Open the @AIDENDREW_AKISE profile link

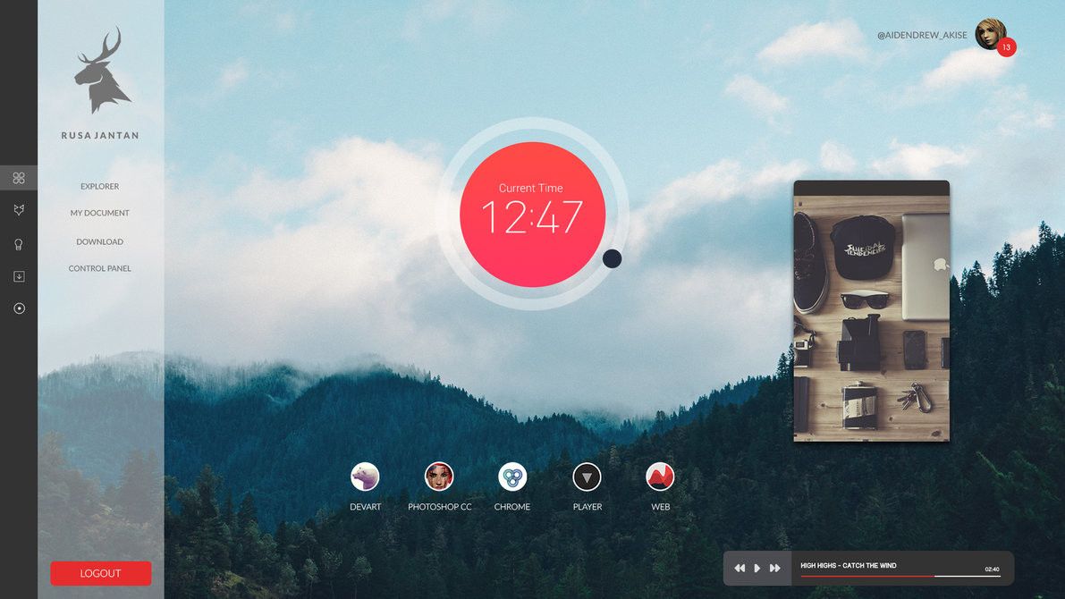(922, 36)
